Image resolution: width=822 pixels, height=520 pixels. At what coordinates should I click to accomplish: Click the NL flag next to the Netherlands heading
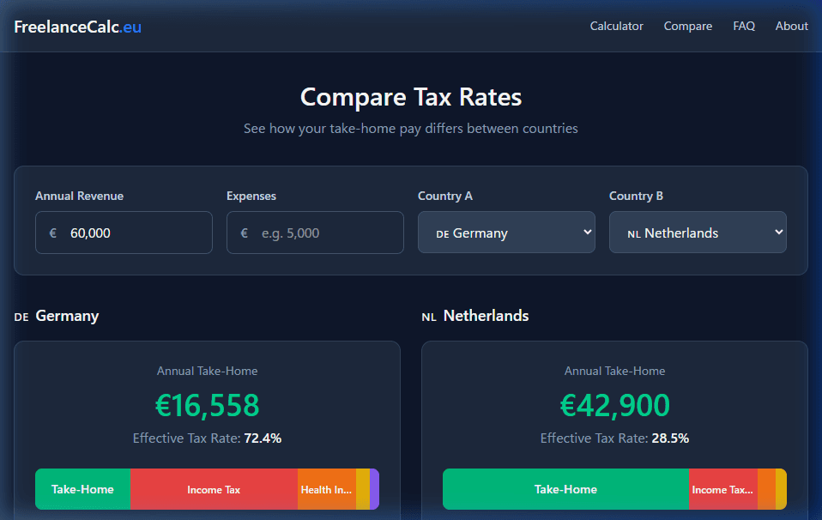click(428, 316)
